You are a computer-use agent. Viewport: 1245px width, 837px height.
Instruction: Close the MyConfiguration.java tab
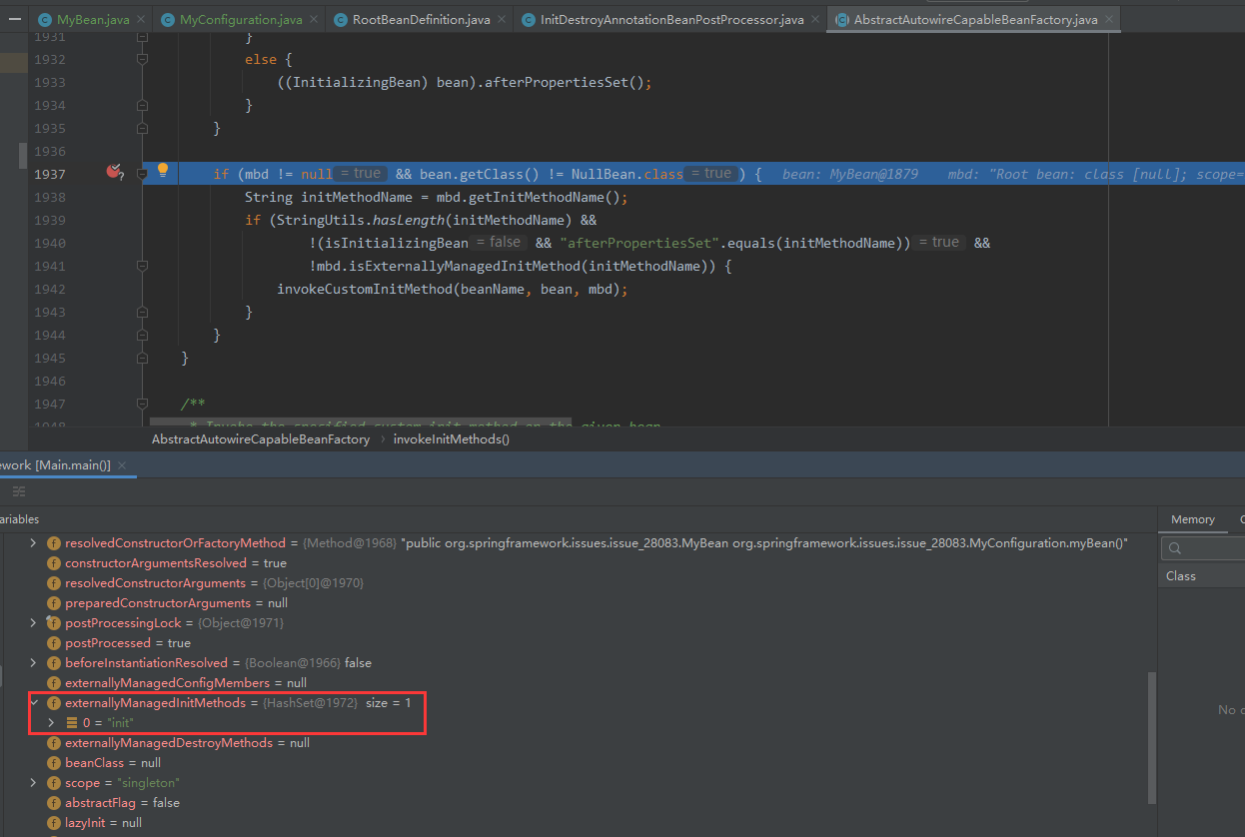tap(314, 20)
